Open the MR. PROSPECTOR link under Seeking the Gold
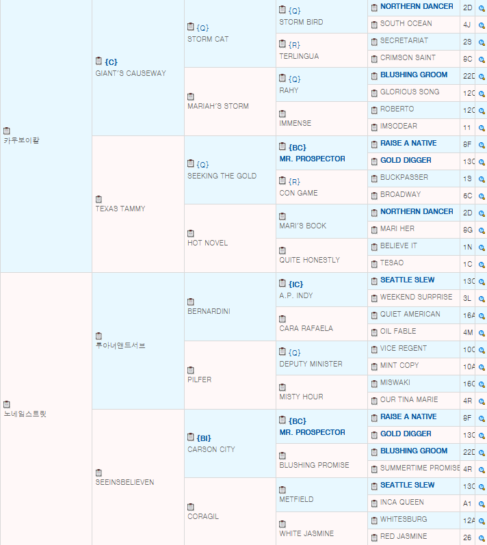Screen dimensions: 487x545 312,159
